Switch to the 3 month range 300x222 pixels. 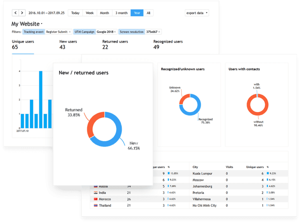[x=121, y=13]
